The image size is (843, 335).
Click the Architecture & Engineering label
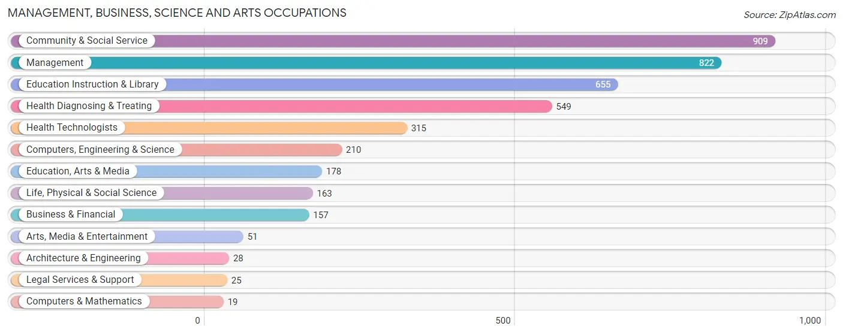coord(83,258)
